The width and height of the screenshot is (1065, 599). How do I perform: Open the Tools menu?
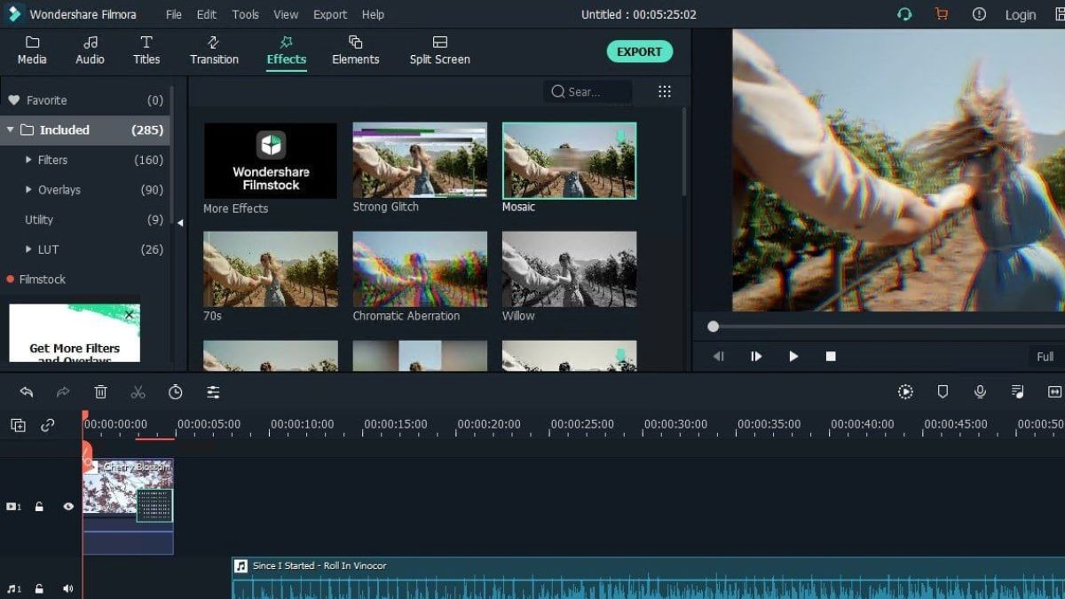246,14
